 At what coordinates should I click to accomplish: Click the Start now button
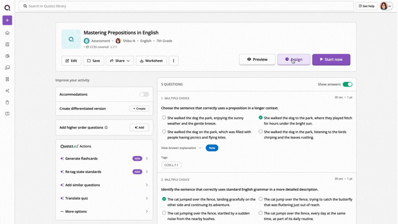coord(331,59)
